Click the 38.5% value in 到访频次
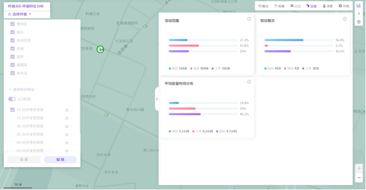The image size is (366, 190). pyautogui.click(x=340, y=51)
